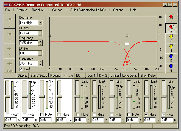Mute output channel 2
The width and height of the screenshot is (181, 131).
(94, 115)
